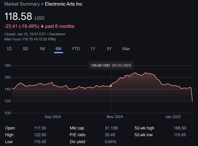
Task: Click the 52-wk low value 115.45
Action: 180,135
